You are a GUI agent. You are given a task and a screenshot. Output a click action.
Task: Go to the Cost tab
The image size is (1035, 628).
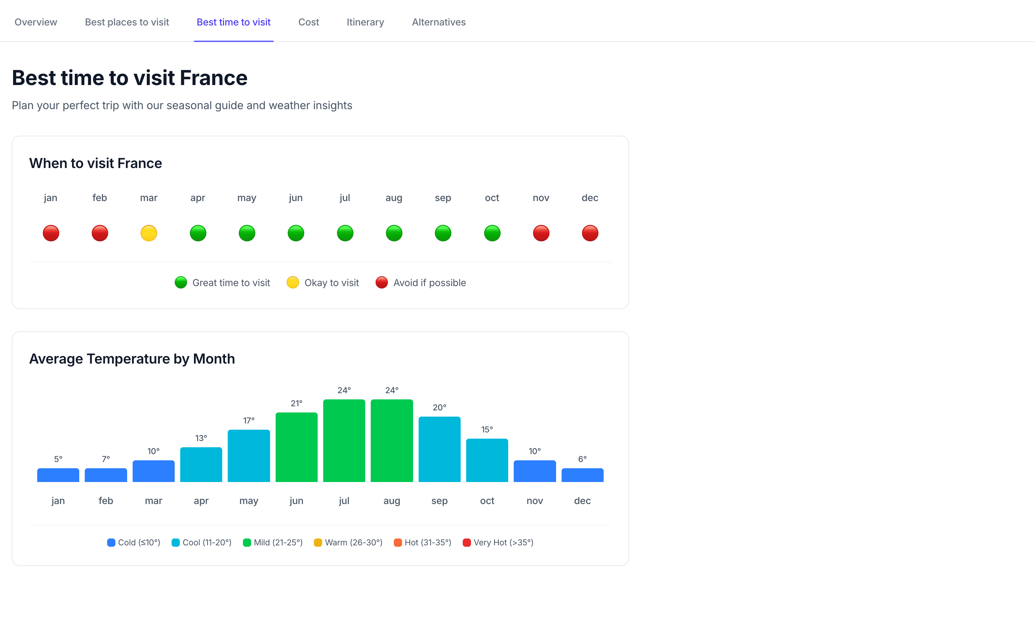308,22
